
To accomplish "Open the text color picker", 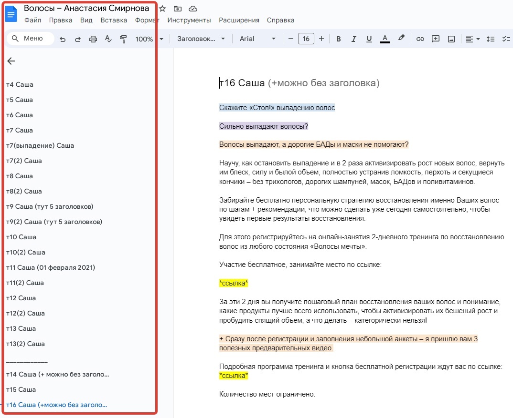I will pyautogui.click(x=385, y=39).
